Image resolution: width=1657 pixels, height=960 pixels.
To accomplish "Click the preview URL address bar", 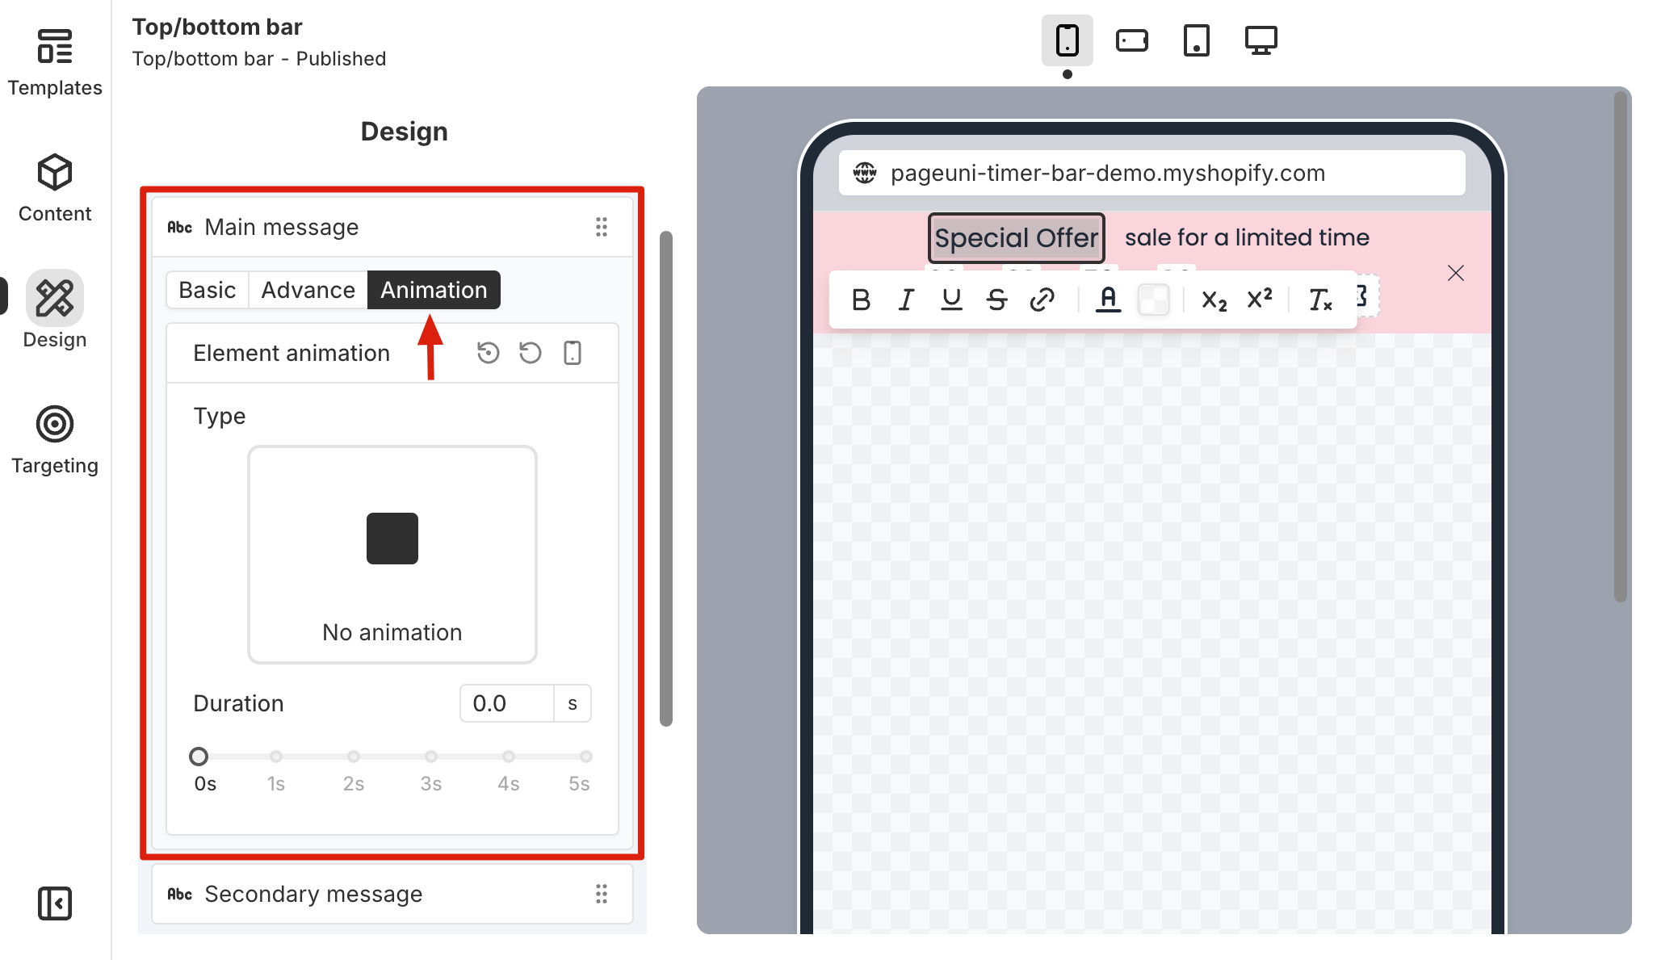I will pyautogui.click(x=1152, y=173).
